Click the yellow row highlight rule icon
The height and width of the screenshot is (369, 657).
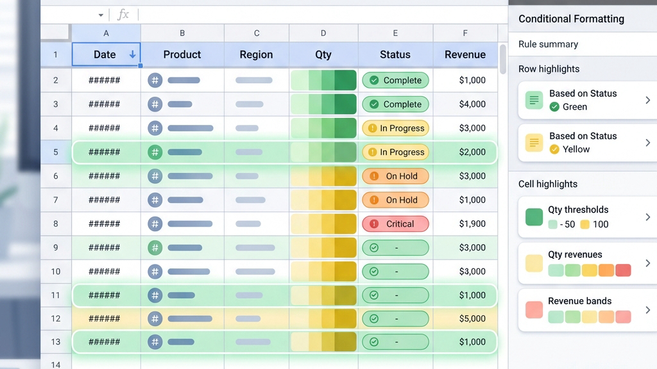coord(534,143)
